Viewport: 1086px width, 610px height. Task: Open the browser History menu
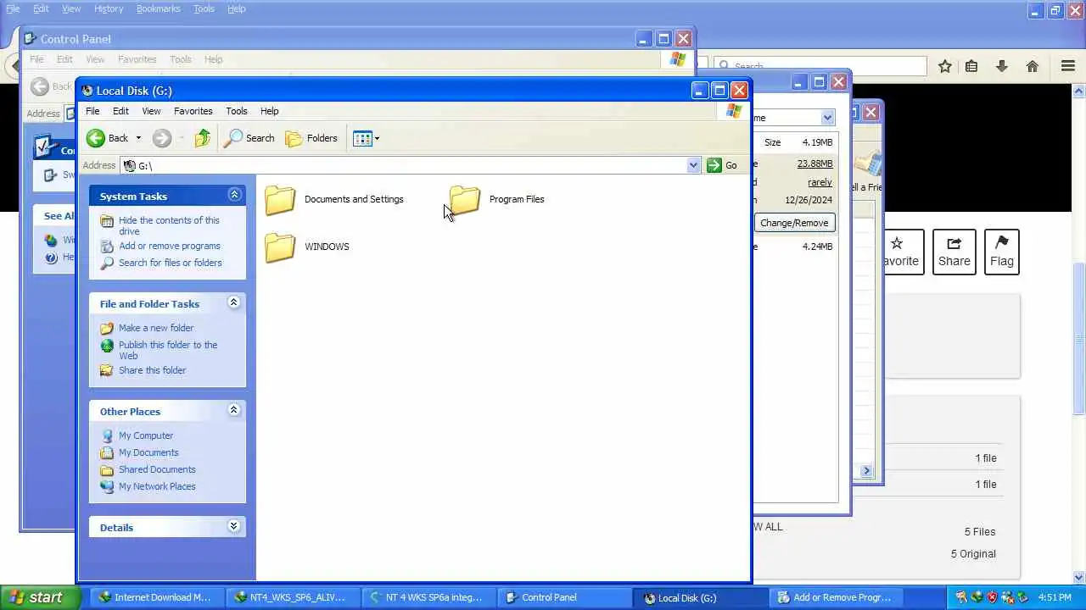coord(109,8)
